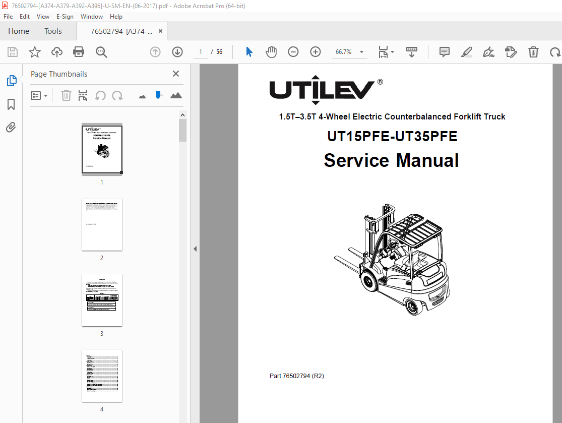Screen dimensions: 562x423
Task: Switch to the Tools tab
Action: coord(53,31)
